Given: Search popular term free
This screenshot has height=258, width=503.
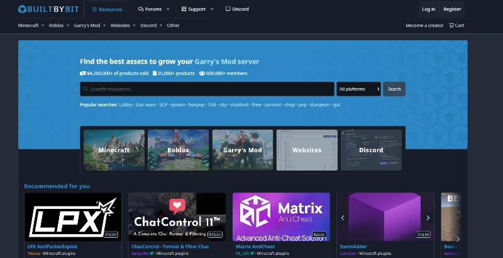Looking at the screenshot, I should (x=257, y=104).
